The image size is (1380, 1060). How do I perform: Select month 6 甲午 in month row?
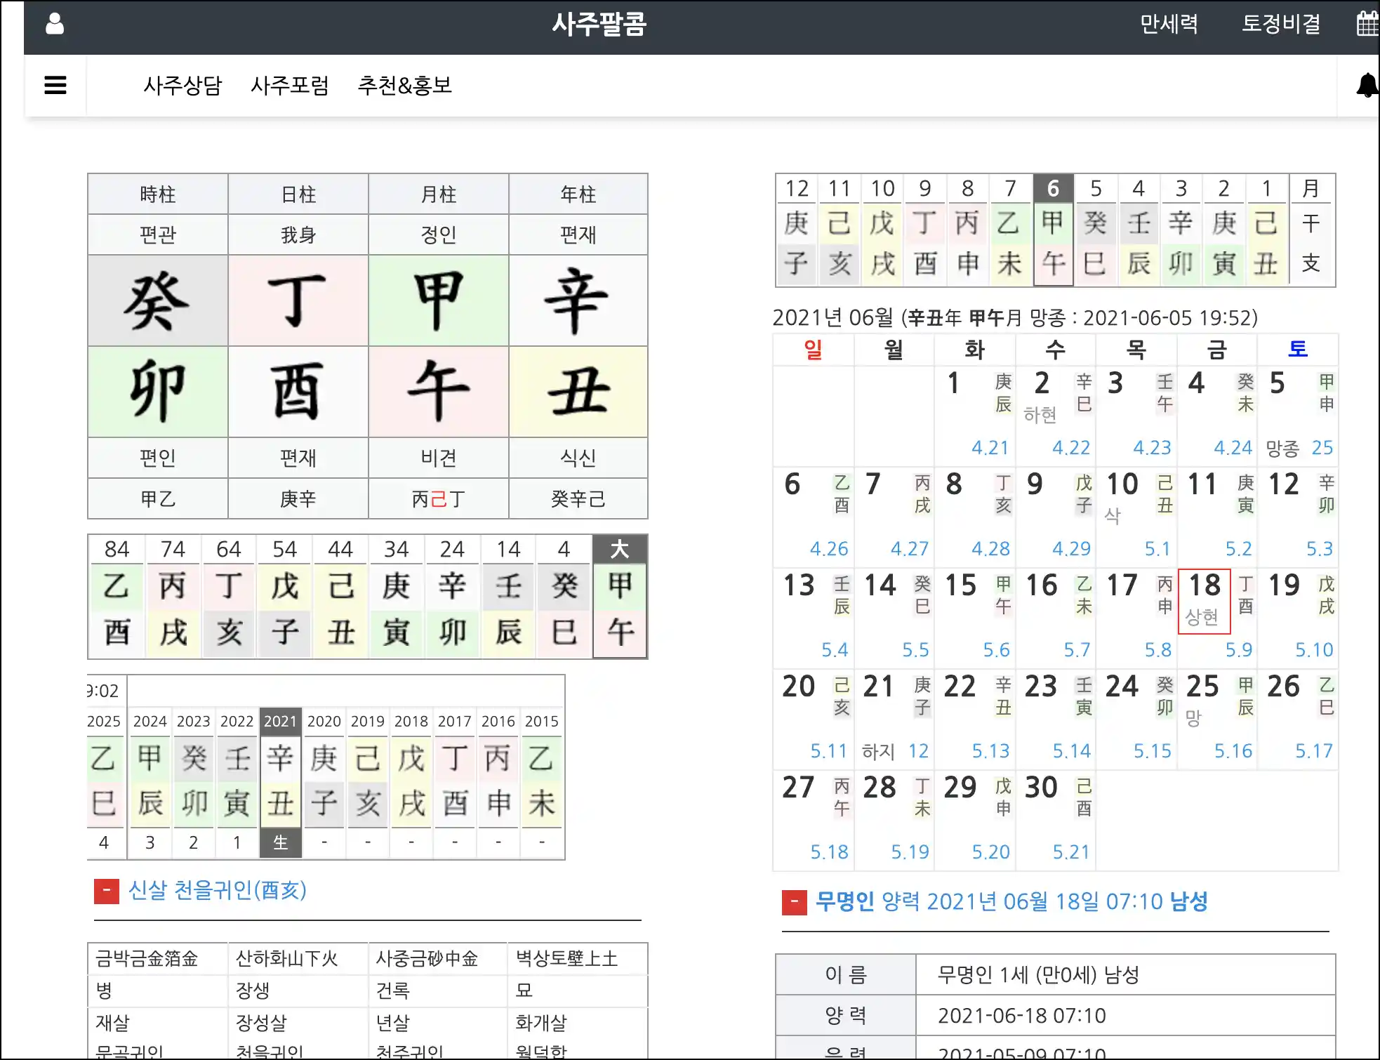(1053, 230)
